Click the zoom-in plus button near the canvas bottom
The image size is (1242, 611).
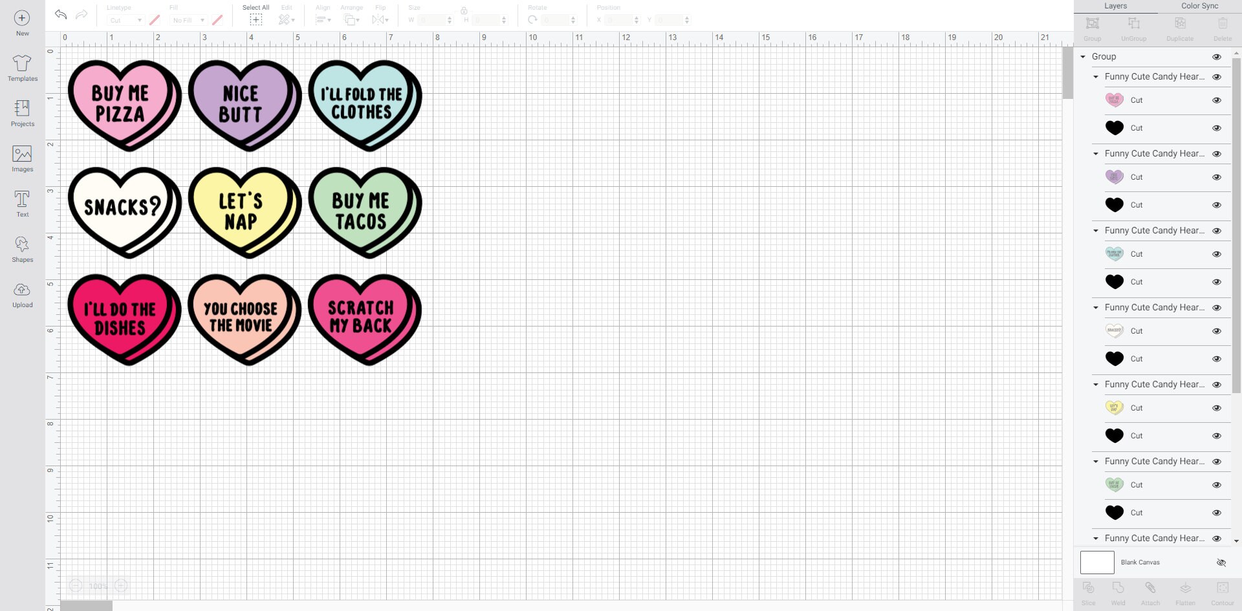point(121,586)
